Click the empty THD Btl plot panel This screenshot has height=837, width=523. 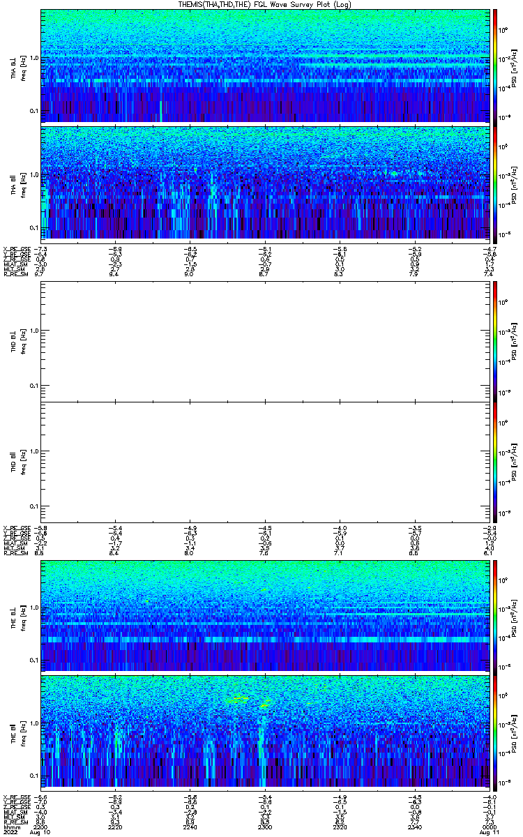tap(266, 462)
